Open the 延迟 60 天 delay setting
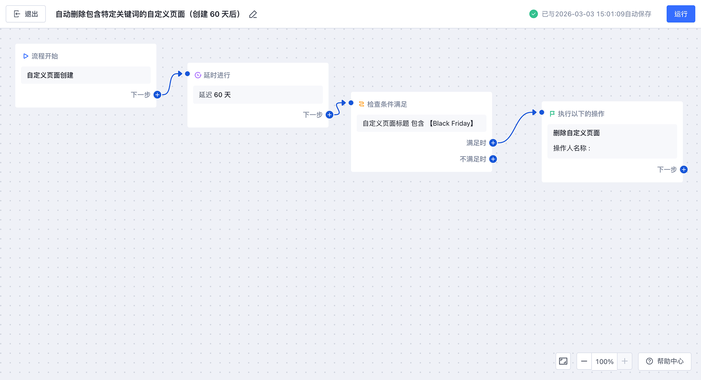 (258, 95)
